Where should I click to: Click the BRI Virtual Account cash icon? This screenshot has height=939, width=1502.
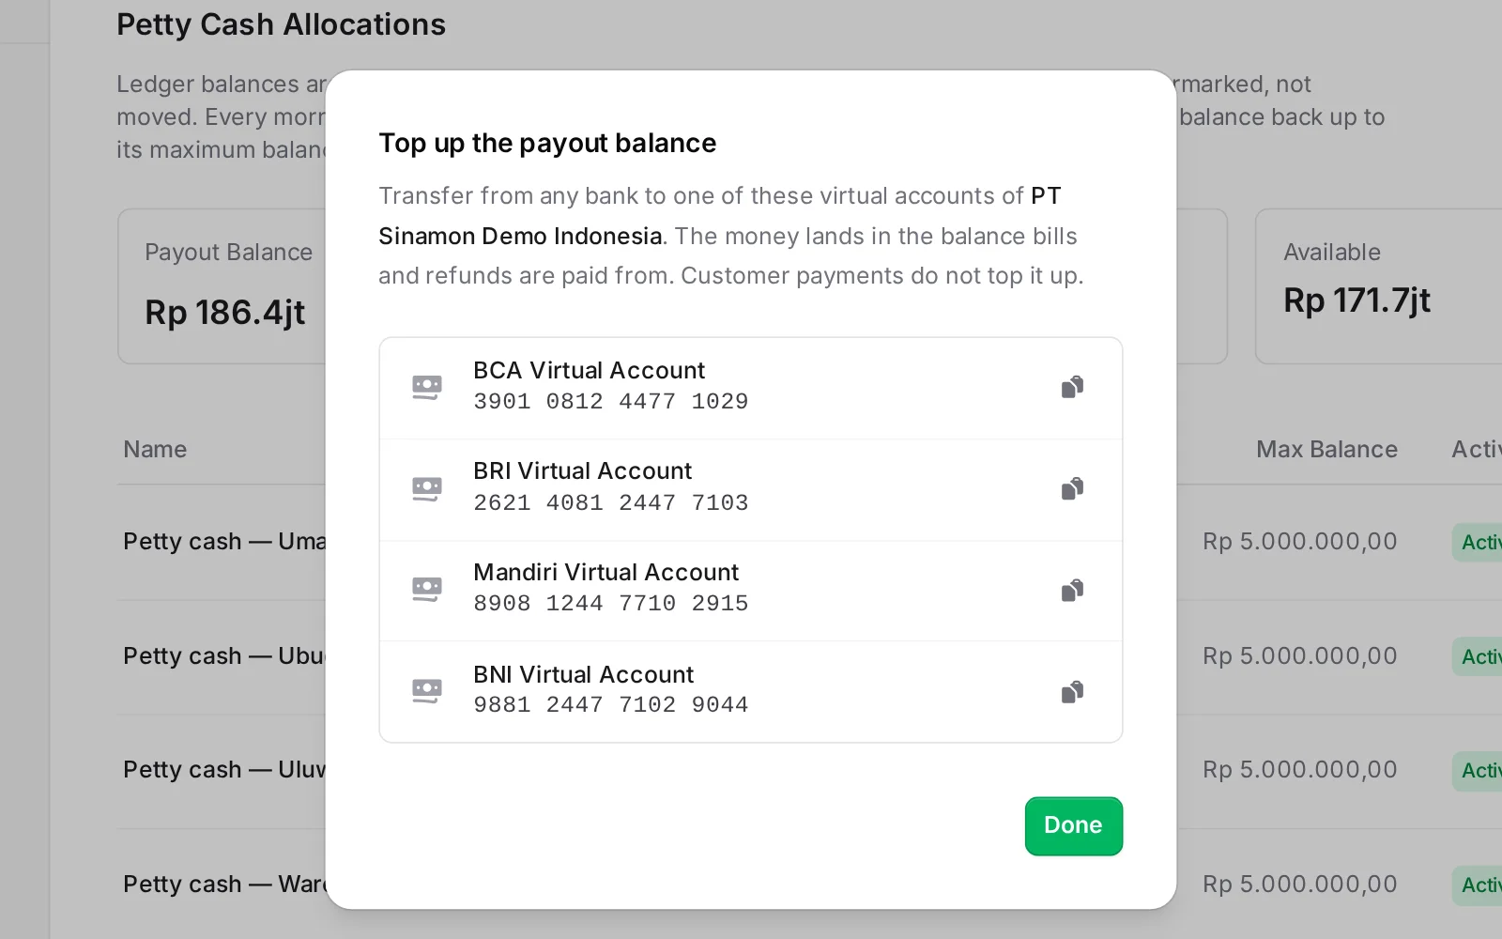[427, 488]
